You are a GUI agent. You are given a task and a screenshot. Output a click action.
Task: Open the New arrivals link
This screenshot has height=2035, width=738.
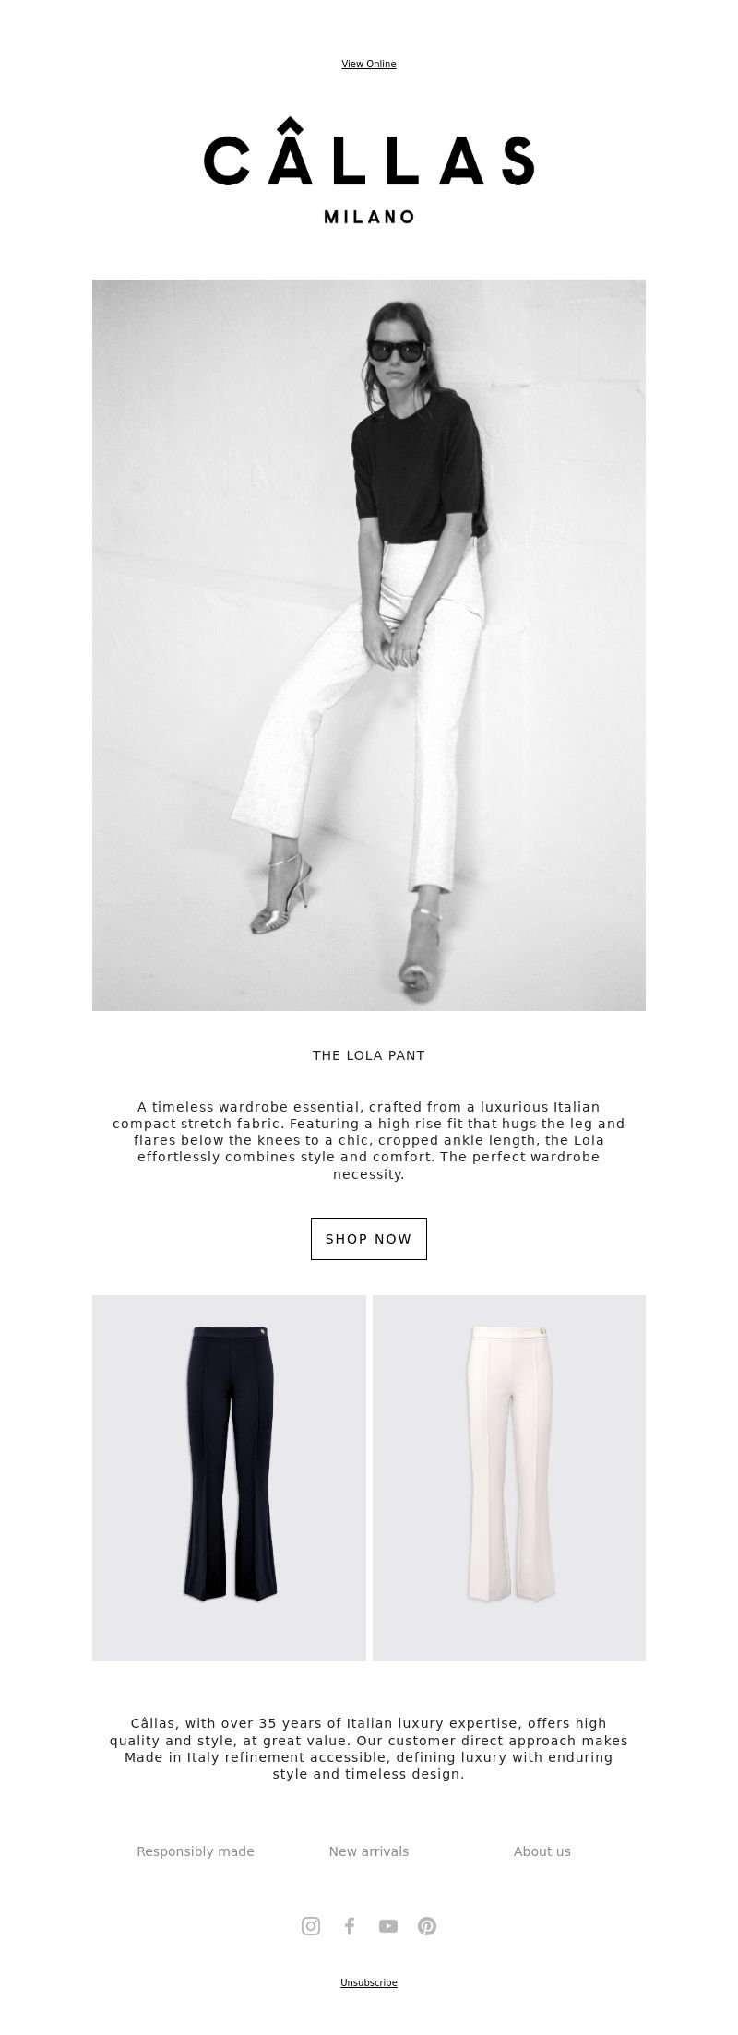369,1851
